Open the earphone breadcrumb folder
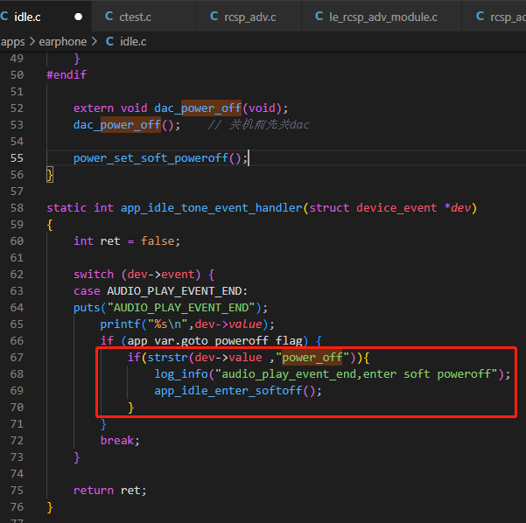The width and height of the screenshot is (526, 523). click(63, 42)
